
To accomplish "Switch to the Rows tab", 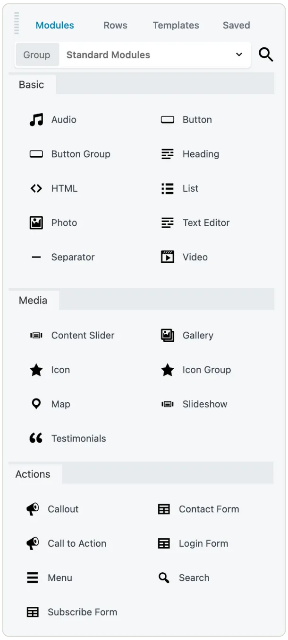I will (x=115, y=25).
